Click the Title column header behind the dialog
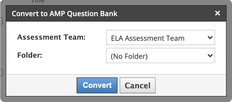 [x=38, y=1]
